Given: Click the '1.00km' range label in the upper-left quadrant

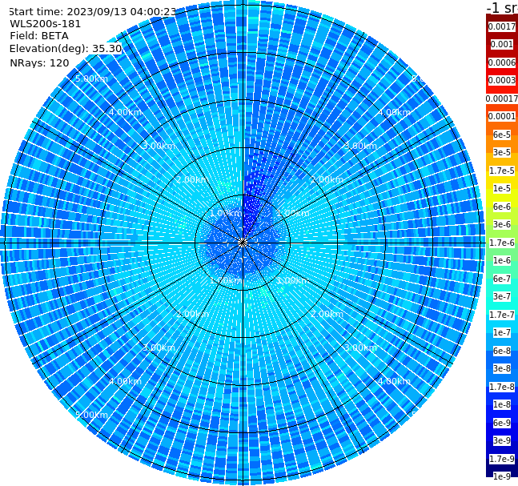Looking at the screenshot, I should (227, 213).
